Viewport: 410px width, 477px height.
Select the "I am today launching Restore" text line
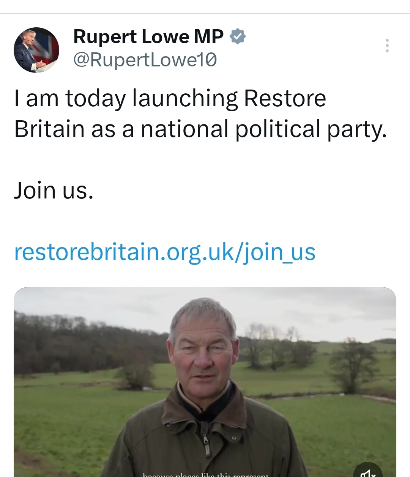170,98
